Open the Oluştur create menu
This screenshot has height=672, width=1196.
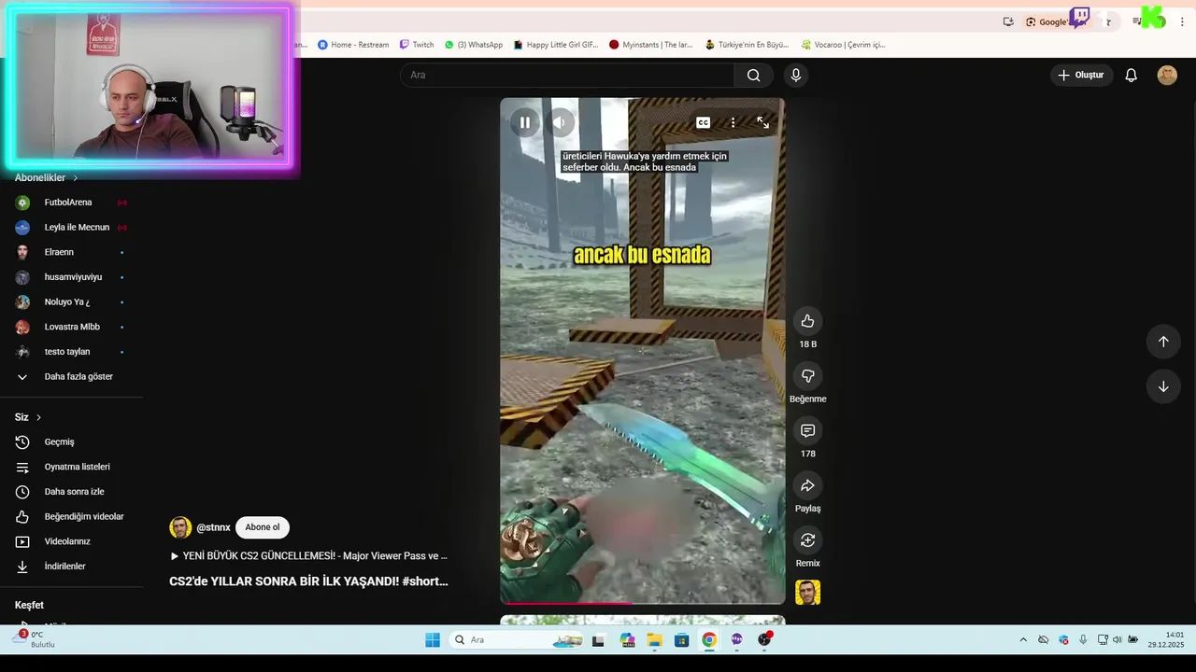pyautogui.click(x=1081, y=75)
